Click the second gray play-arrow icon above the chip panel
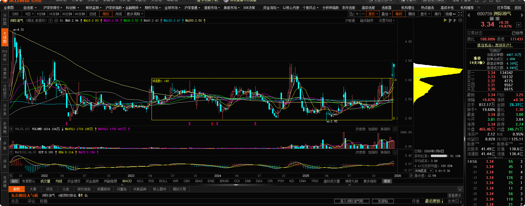Screen dimensions: 525x206 (455, 20)
